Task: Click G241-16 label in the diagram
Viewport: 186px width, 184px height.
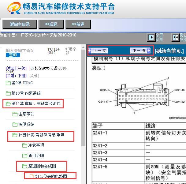Action: (179, 90)
